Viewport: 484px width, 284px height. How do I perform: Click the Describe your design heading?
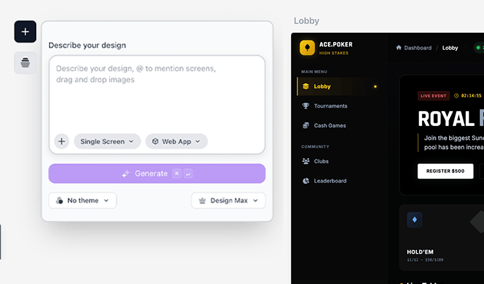(87, 45)
